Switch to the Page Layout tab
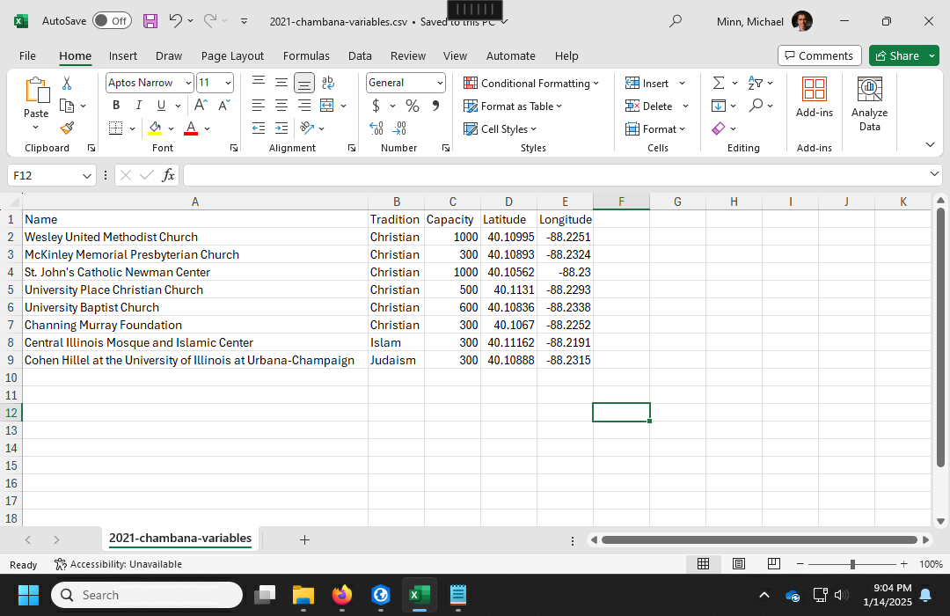Screen dimensions: 950x616 (232, 55)
